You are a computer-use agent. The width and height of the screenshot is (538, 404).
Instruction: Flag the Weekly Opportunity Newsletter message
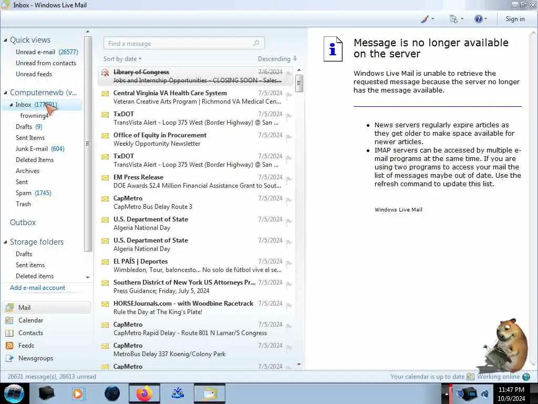click(288, 138)
